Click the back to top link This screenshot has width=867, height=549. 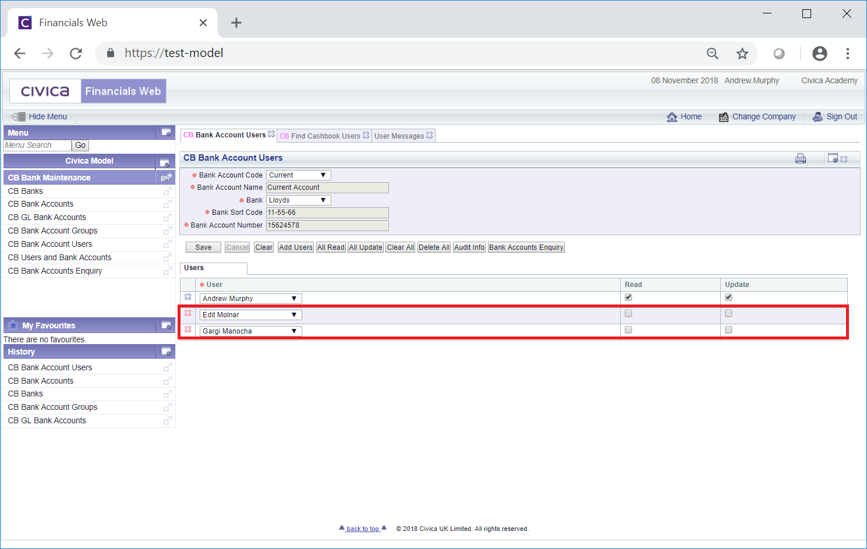pyautogui.click(x=363, y=529)
